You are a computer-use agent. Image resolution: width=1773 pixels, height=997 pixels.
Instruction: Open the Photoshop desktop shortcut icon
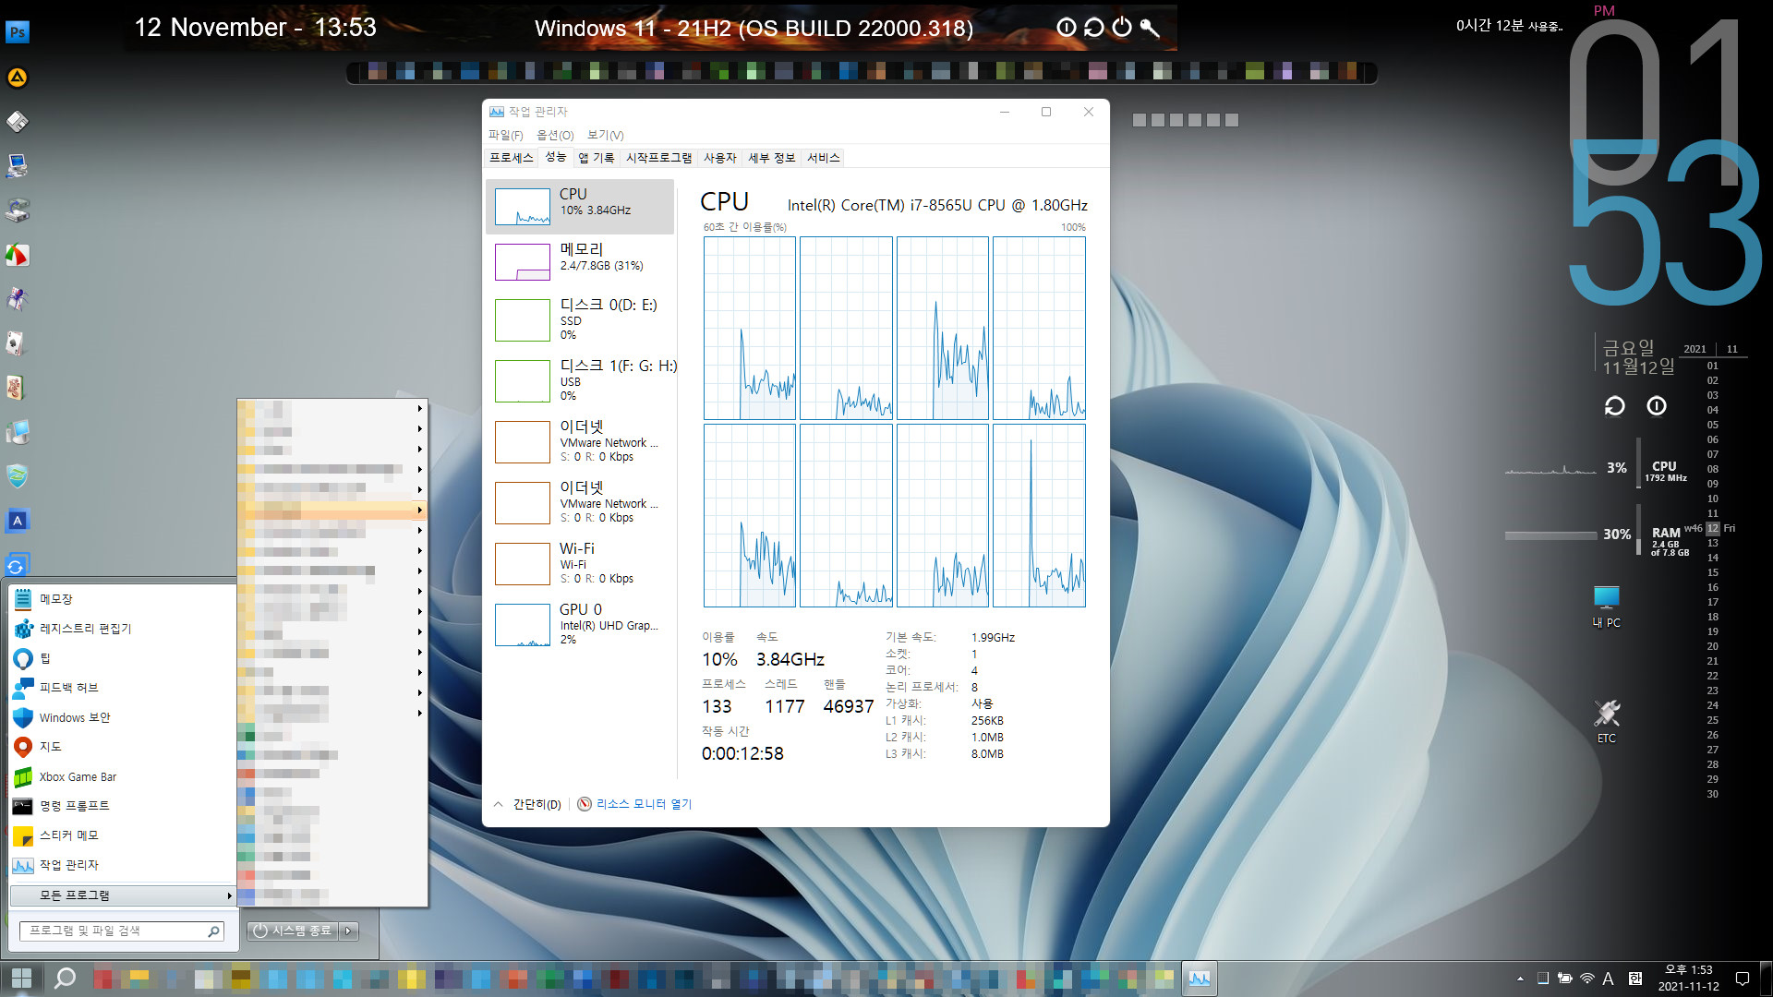click(18, 32)
